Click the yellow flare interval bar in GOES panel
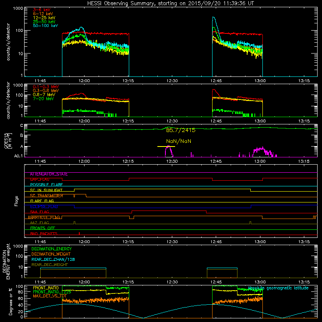 [166, 147]
